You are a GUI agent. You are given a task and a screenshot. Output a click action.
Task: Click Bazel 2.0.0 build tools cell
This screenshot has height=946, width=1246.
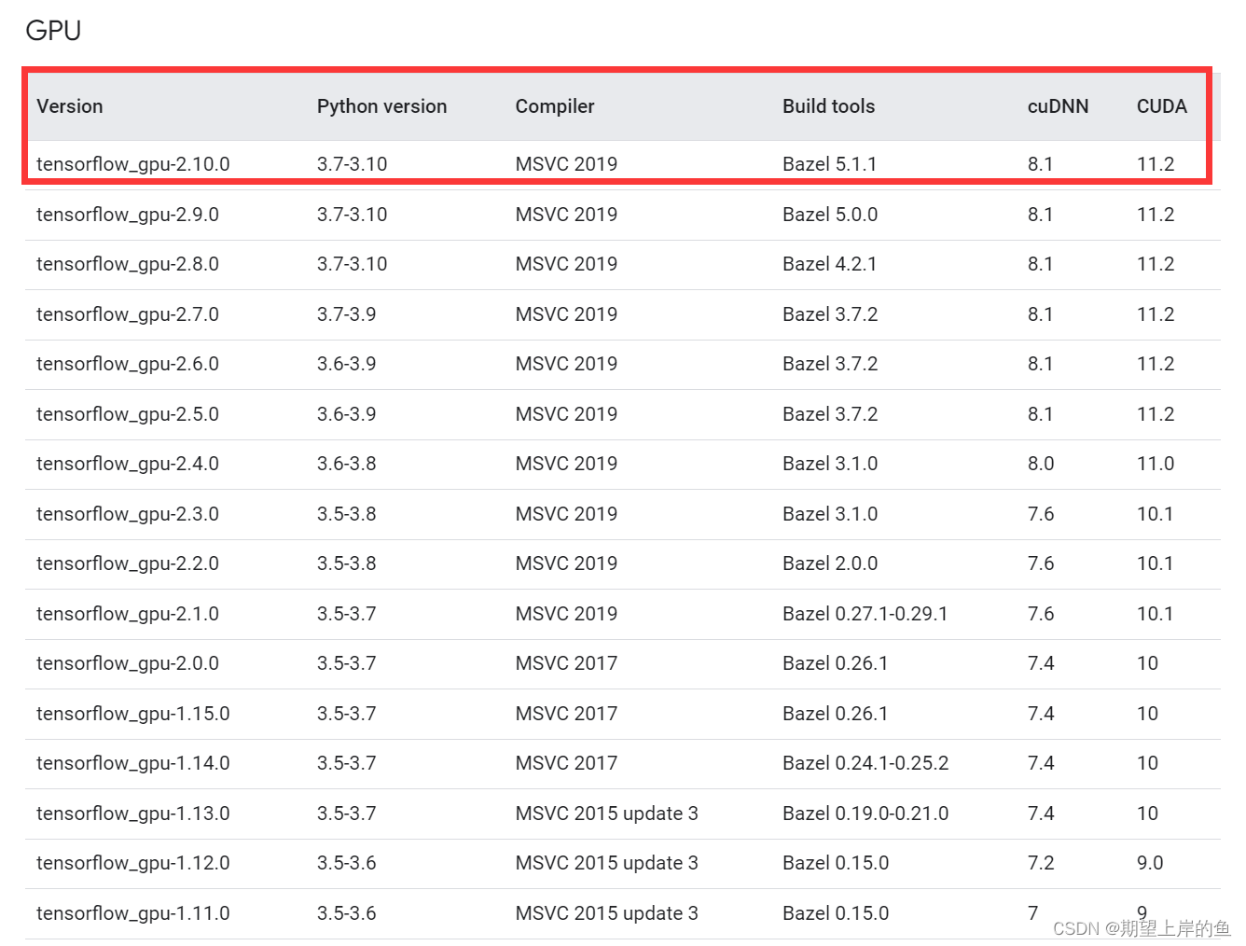[830, 563]
